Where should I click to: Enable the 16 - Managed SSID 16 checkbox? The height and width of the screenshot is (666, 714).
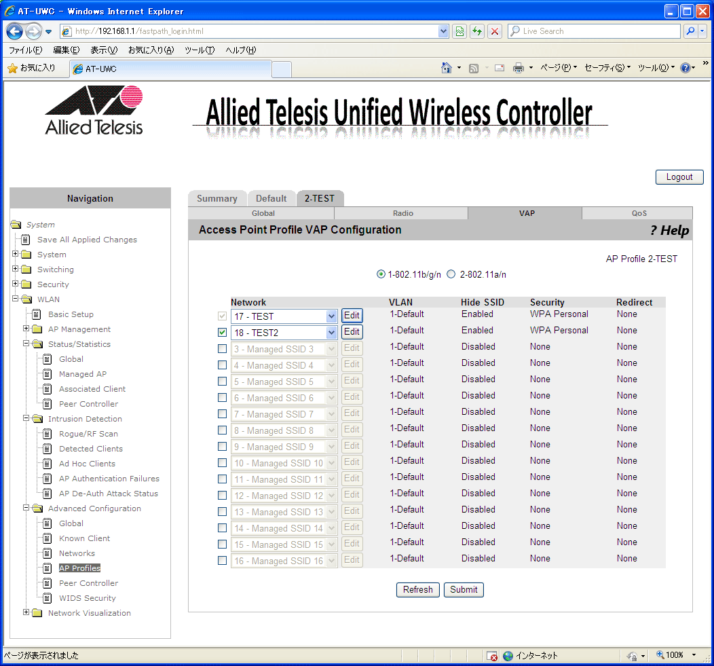coord(222,561)
